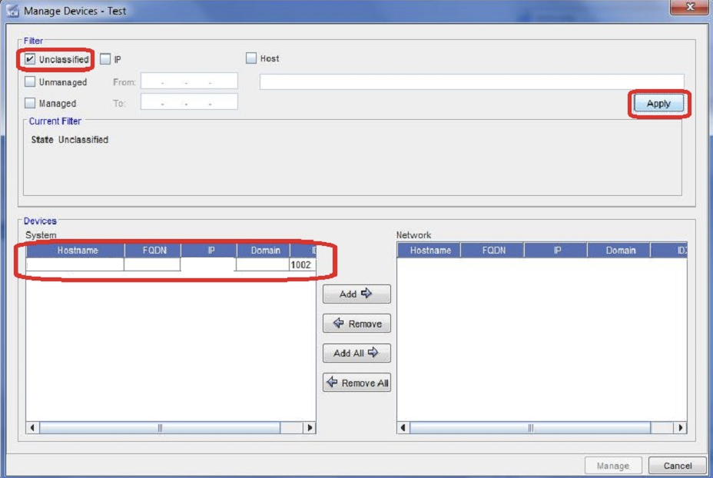
Task: Cancel the Manage Devices dialog
Action: [x=677, y=466]
